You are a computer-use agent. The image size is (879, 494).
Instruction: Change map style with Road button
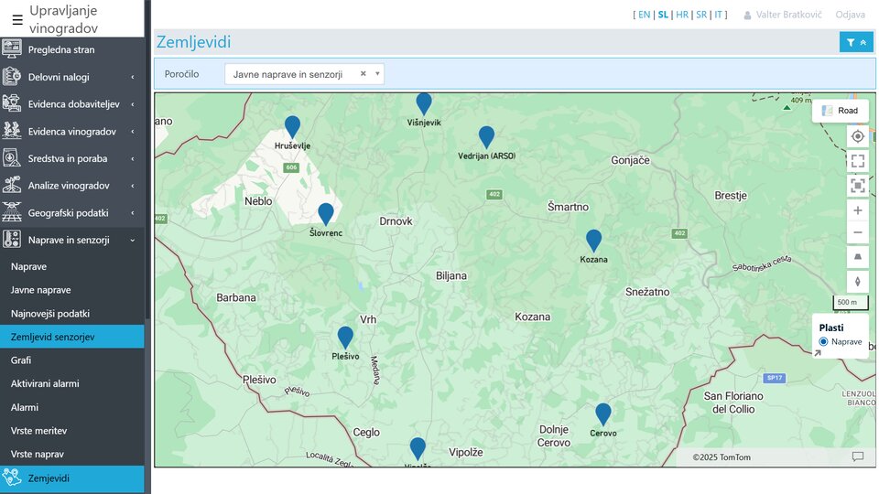pos(841,111)
